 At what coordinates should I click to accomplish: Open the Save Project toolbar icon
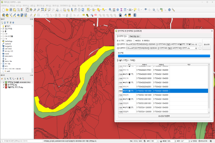pos(11,10)
